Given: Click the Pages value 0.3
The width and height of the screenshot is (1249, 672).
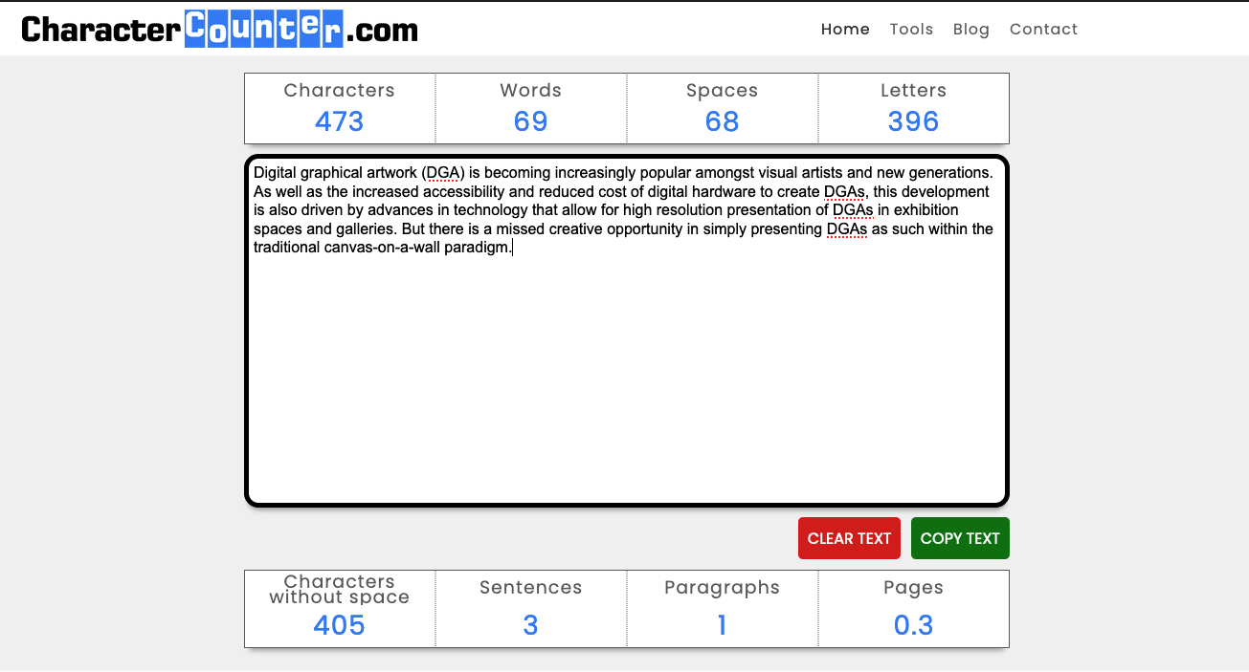Looking at the screenshot, I should 913,625.
